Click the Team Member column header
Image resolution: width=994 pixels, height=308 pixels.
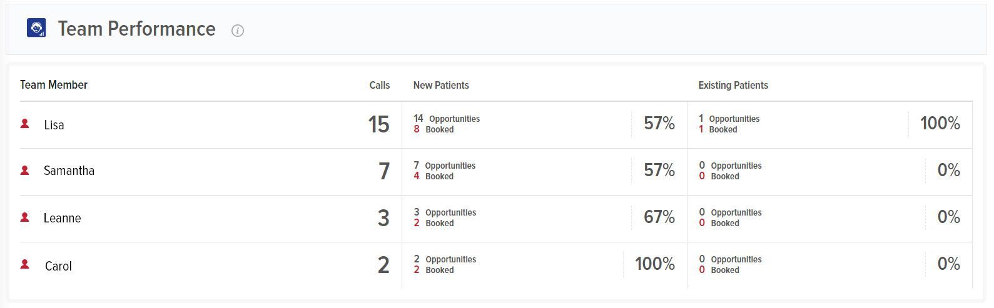(x=54, y=85)
